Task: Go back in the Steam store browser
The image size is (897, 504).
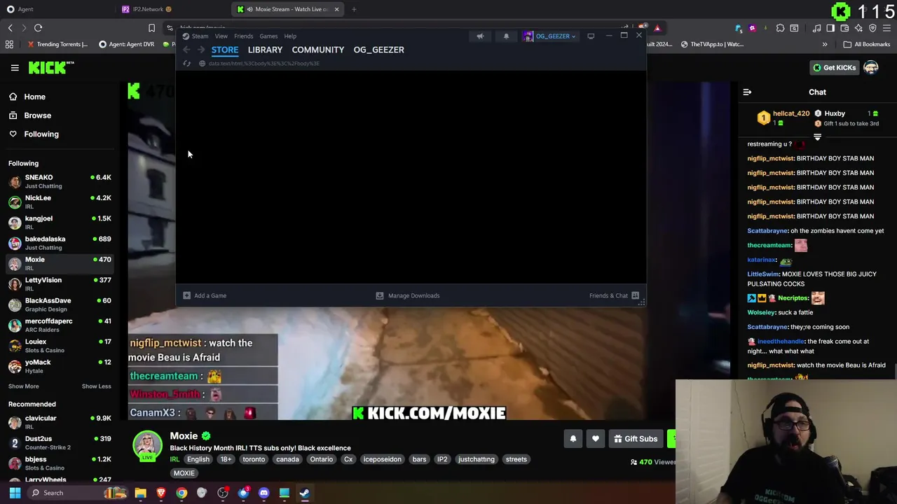Action: [186, 50]
